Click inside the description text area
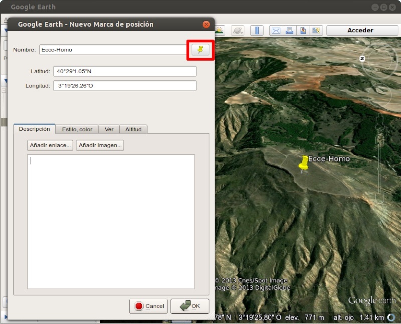Viewport: 401px width, 324px height. pyautogui.click(x=111, y=222)
